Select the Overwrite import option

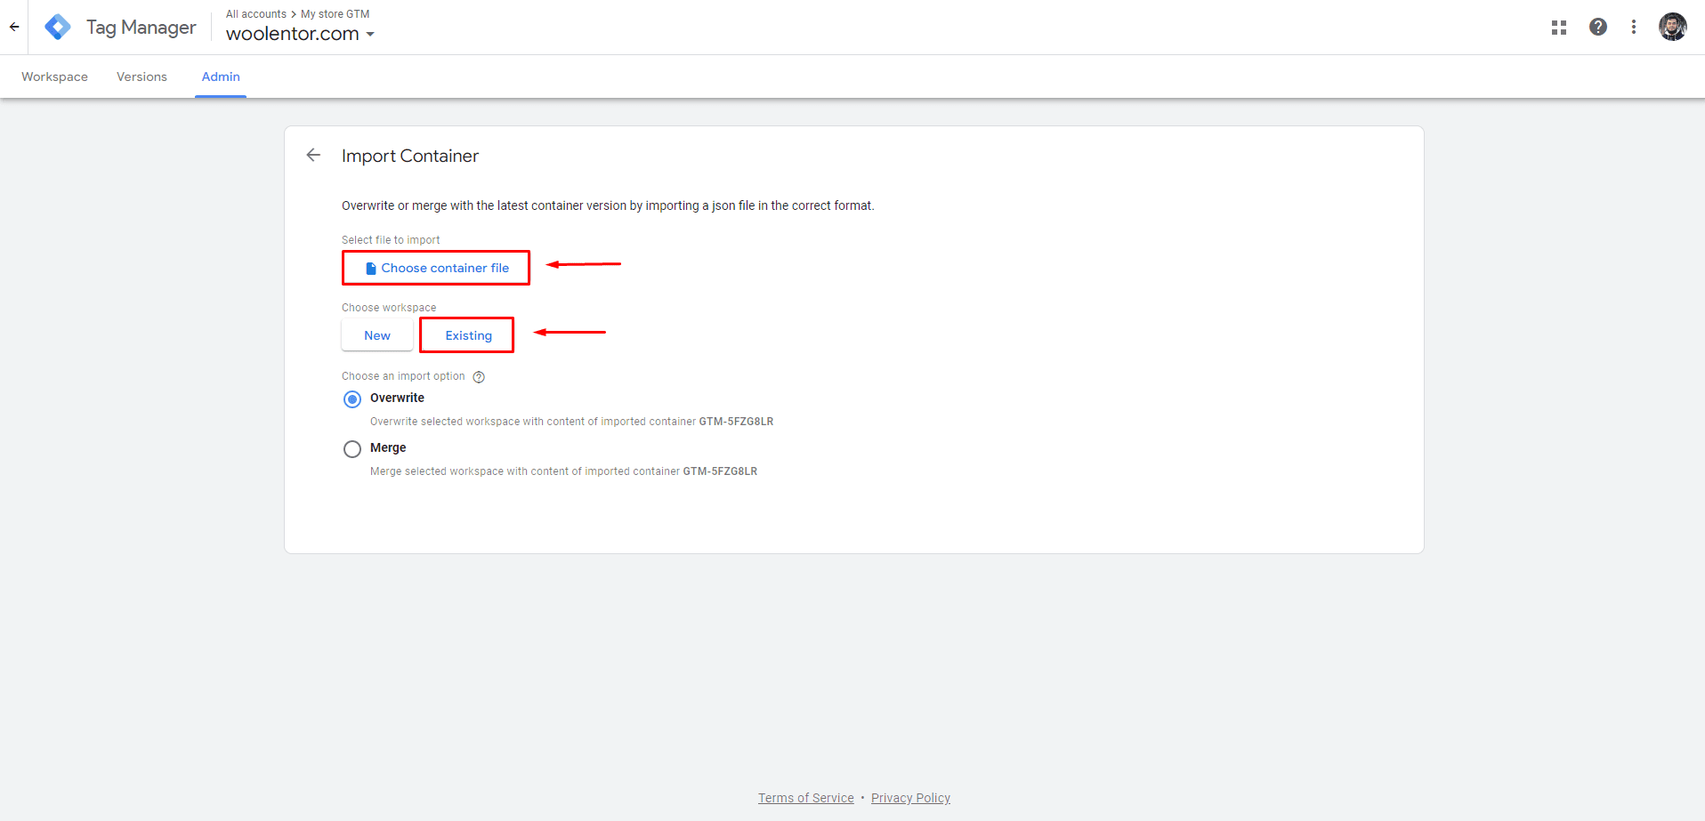pos(352,399)
